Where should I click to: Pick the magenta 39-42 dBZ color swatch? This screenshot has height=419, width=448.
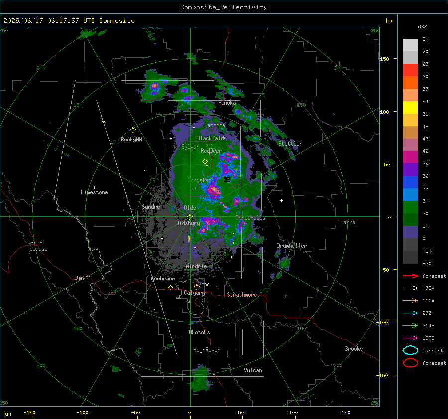click(410, 157)
